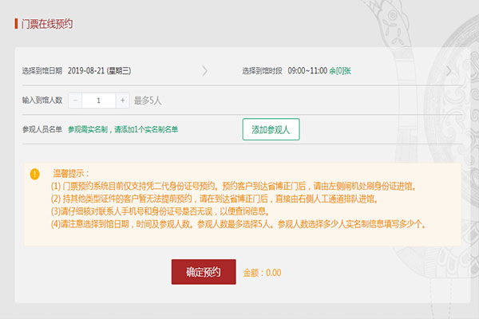Viewport: 479px width, 319px height.
Task: Click tip (3) about verifying phone number
Action: coord(160,211)
